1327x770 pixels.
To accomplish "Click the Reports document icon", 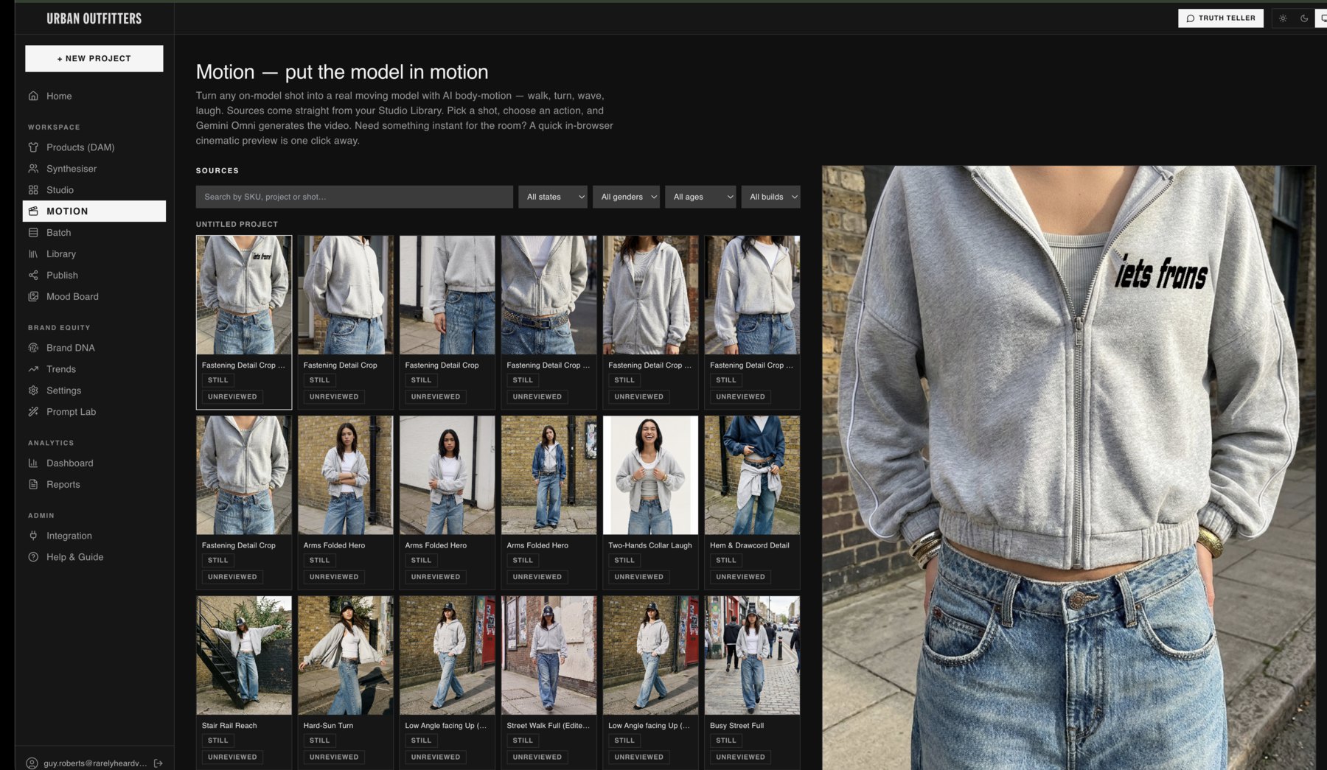I will coord(33,485).
